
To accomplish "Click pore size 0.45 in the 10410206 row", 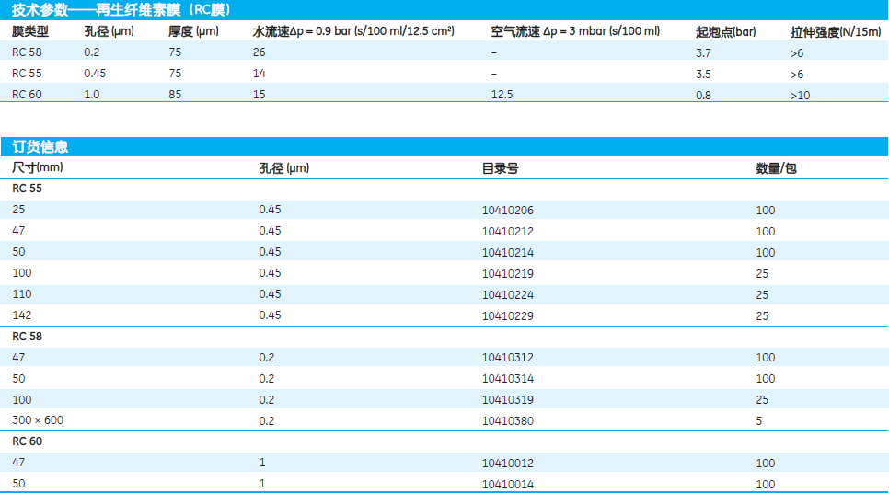I will click(x=270, y=210).
